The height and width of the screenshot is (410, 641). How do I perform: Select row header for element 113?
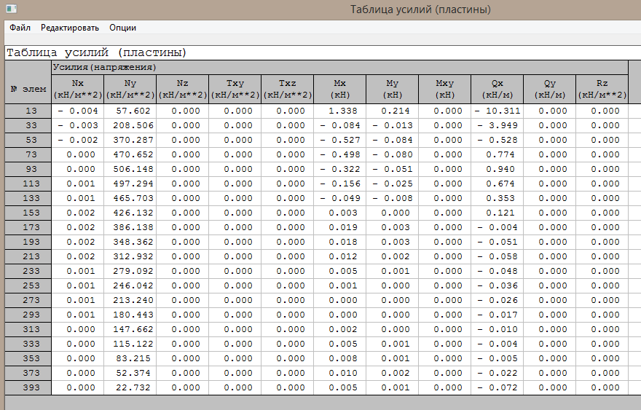pyautogui.click(x=28, y=184)
